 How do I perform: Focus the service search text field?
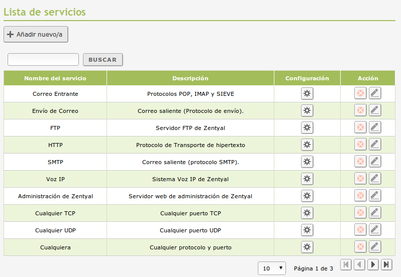point(43,60)
